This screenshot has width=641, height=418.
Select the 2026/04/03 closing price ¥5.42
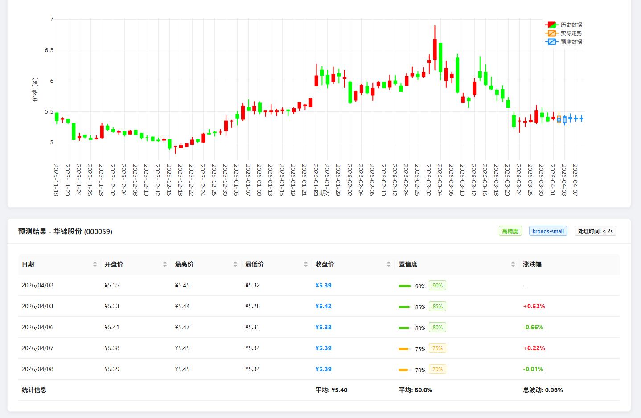[x=323, y=307]
